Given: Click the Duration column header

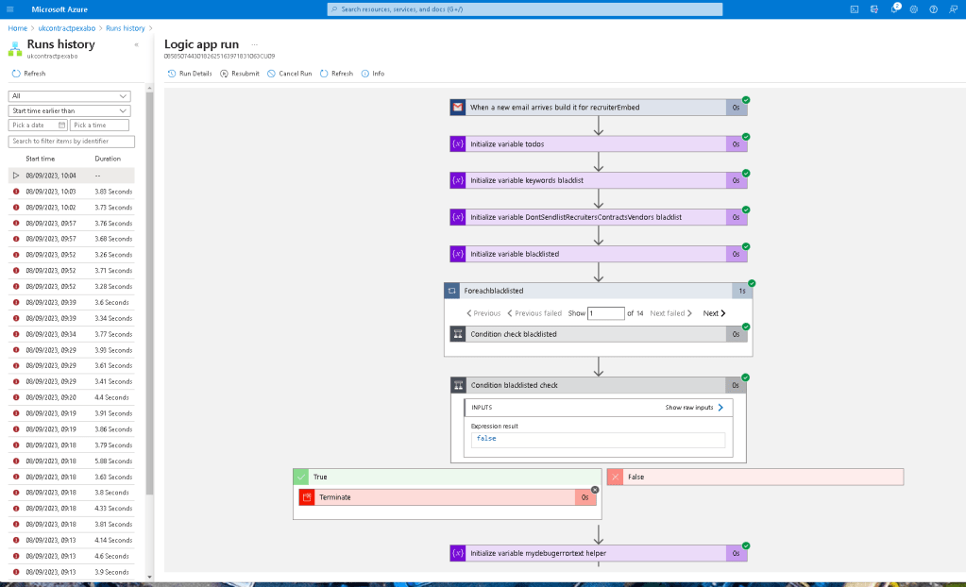Looking at the screenshot, I should click(108, 159).
